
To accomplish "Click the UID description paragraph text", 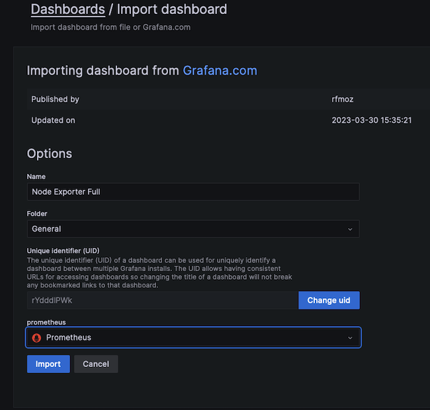I will 159,272.
